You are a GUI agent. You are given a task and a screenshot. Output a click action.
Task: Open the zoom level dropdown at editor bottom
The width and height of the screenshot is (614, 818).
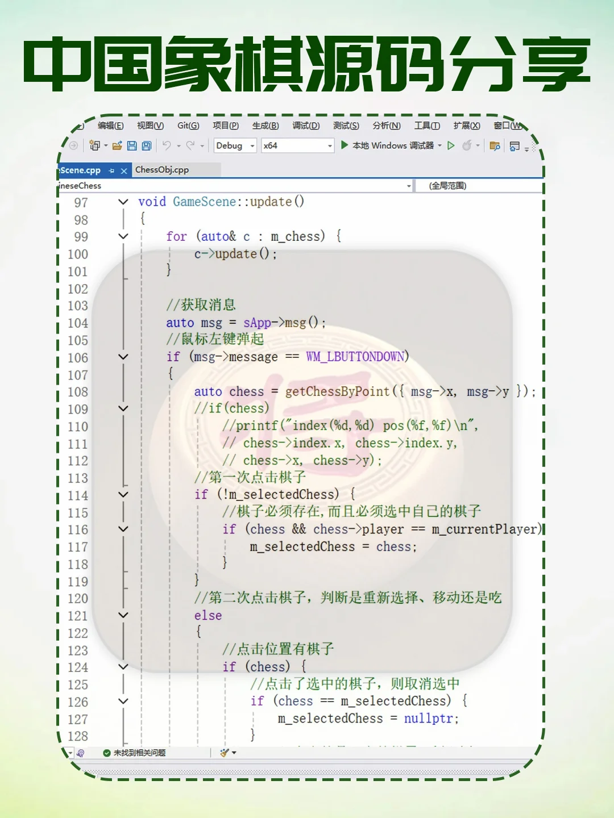click(x=70, y=753)
